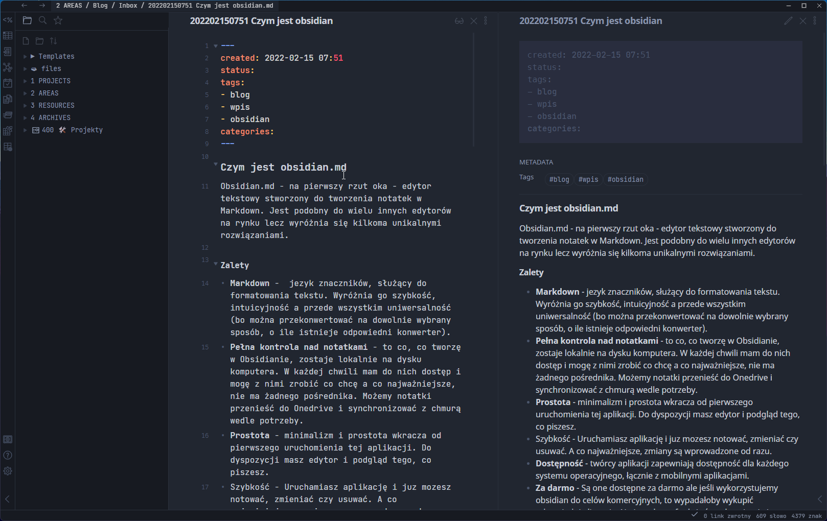Viewport: 827px width, 521px height.
Task: Click the editor's vertical scrollbar
Action: click(474, 90)
